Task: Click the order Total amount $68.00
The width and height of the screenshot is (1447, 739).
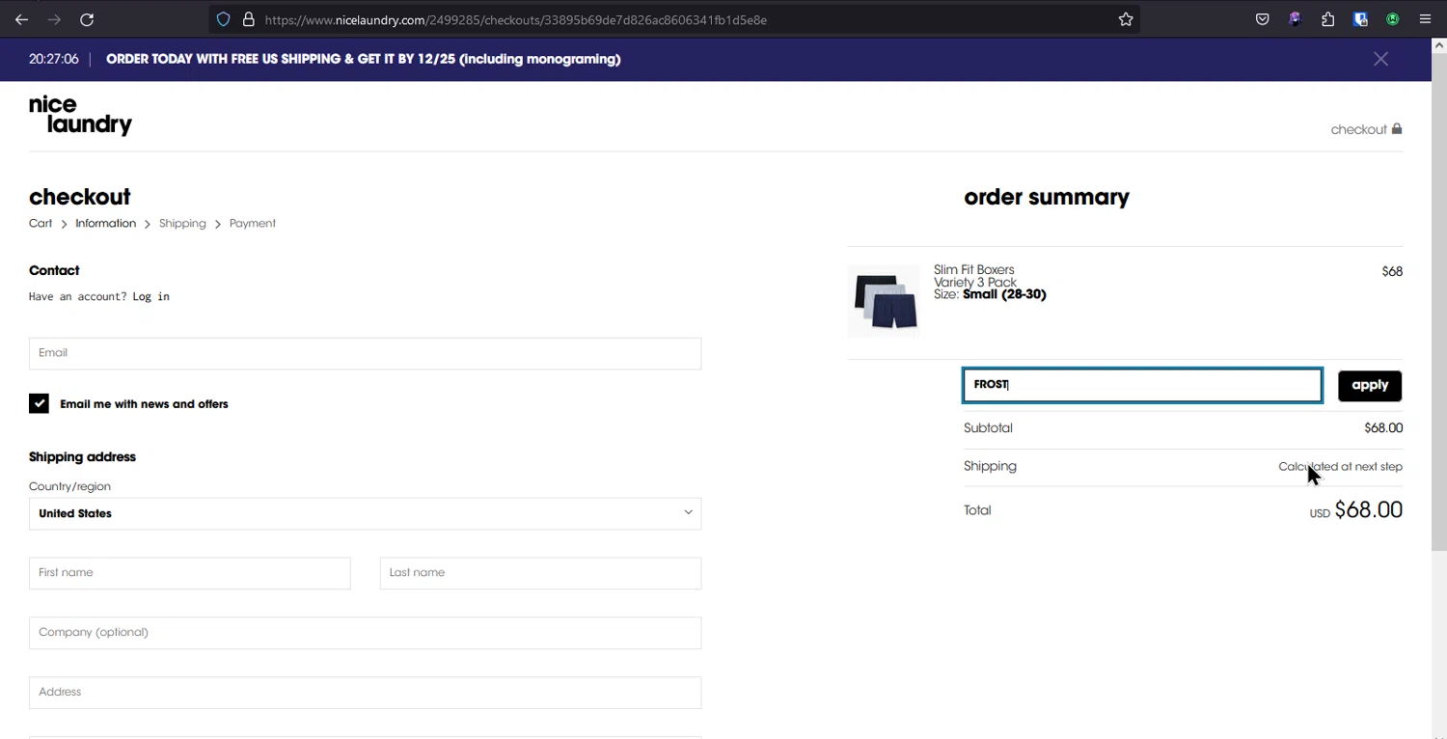Action: [1368, 510]
